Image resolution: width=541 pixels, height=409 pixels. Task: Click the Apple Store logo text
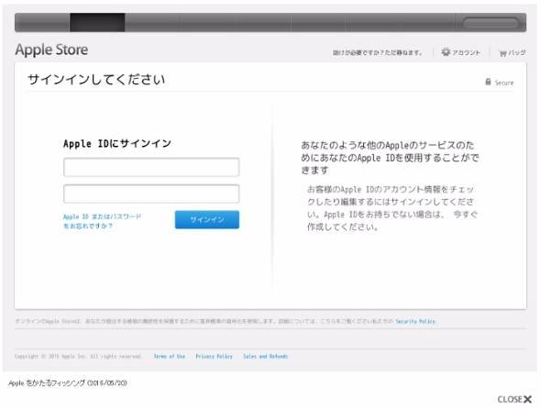51,50
